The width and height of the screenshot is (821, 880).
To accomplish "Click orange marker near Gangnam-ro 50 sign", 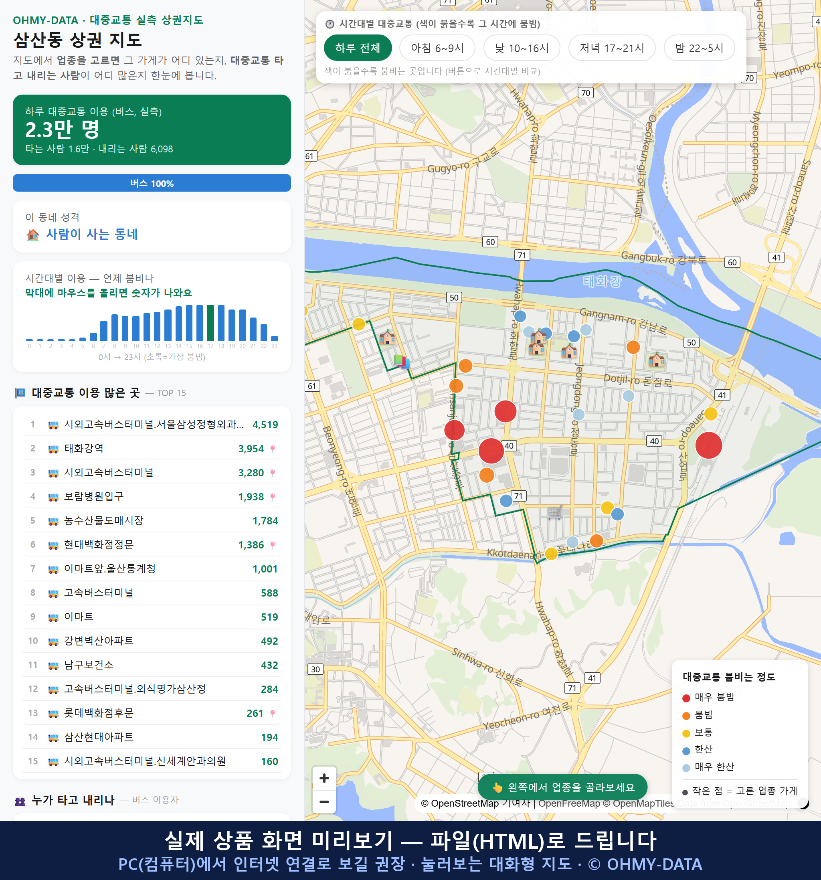I will (x=633, y=347).
